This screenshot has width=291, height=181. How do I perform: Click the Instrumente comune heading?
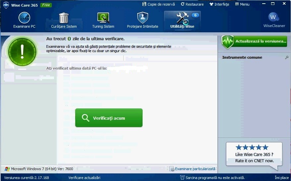point(242,57)
